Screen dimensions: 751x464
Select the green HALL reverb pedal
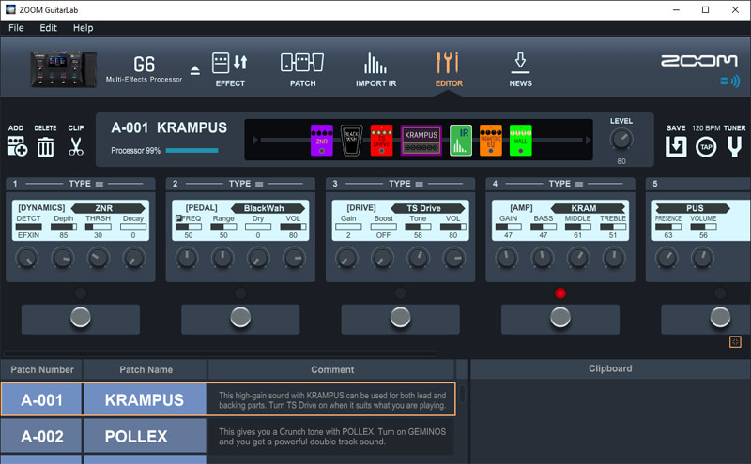point(521,141)
